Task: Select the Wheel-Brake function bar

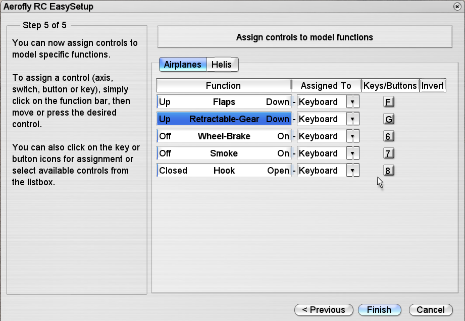Action: (224, 136)
